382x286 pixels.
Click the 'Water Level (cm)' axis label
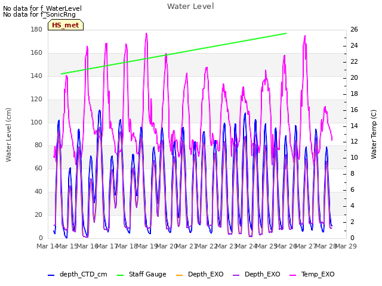8,135
